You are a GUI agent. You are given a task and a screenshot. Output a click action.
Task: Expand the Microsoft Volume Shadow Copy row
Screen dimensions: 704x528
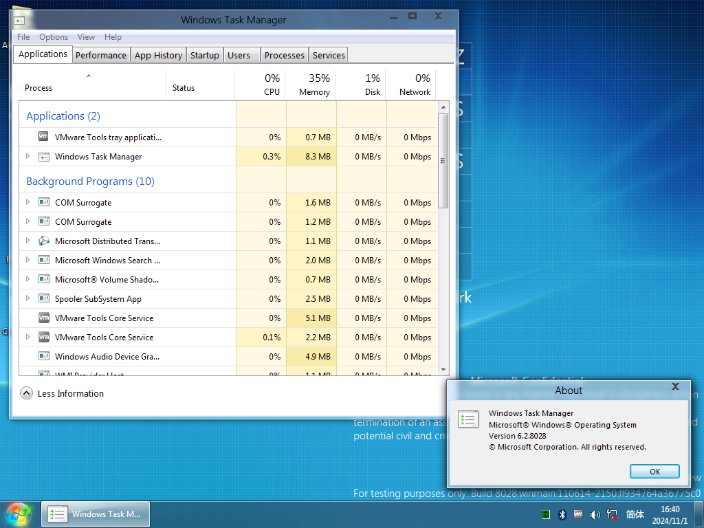coord(27,279)
